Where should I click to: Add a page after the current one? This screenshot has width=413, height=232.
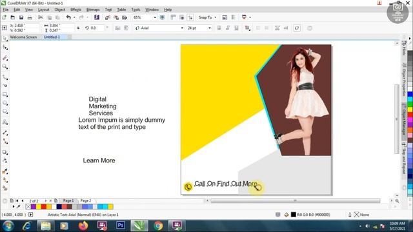[x=56, y=200]
